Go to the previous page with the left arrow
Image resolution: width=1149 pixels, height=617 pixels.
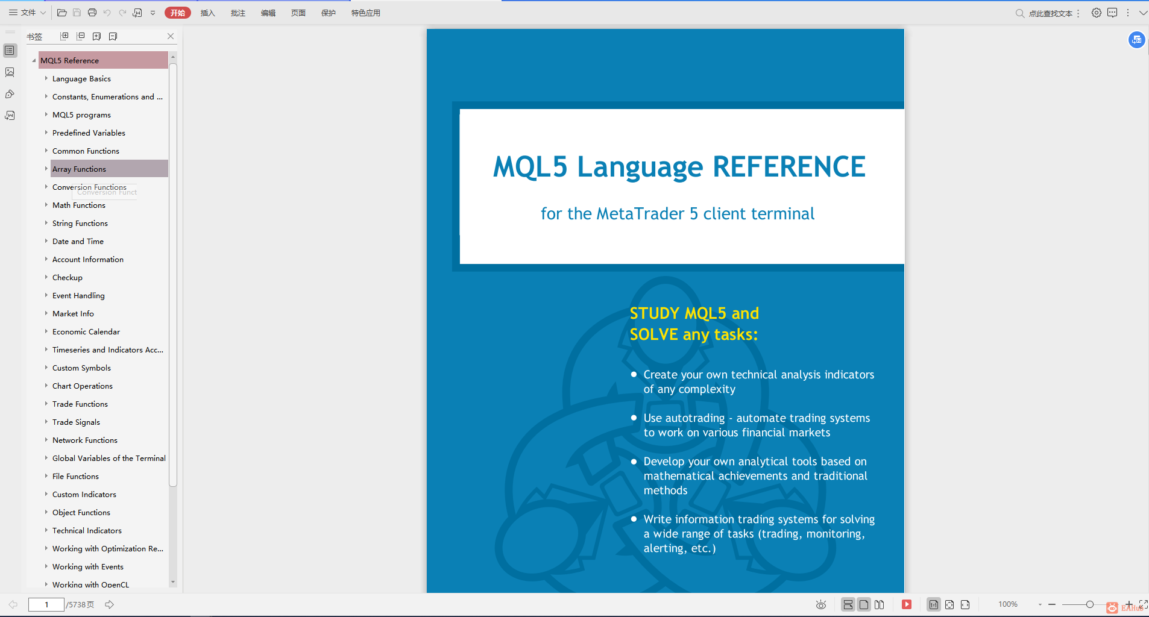click(13, 604)
